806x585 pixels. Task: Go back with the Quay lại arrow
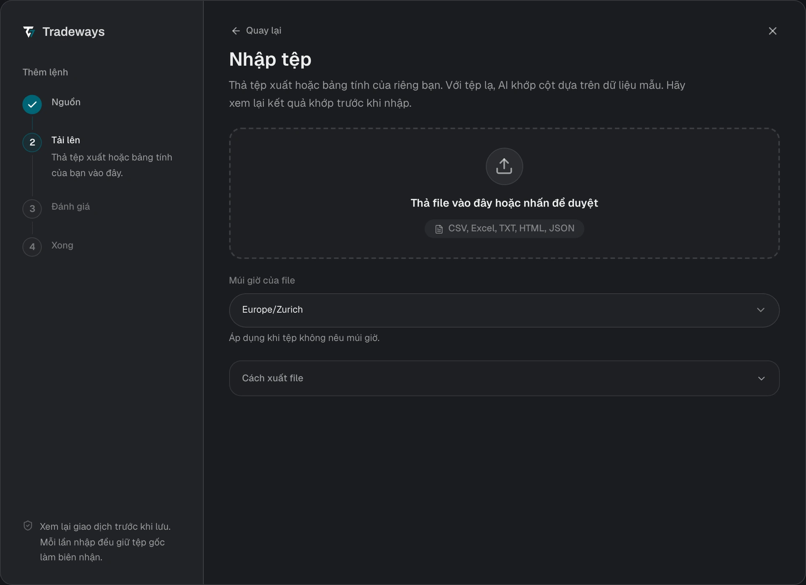[236, 31]
